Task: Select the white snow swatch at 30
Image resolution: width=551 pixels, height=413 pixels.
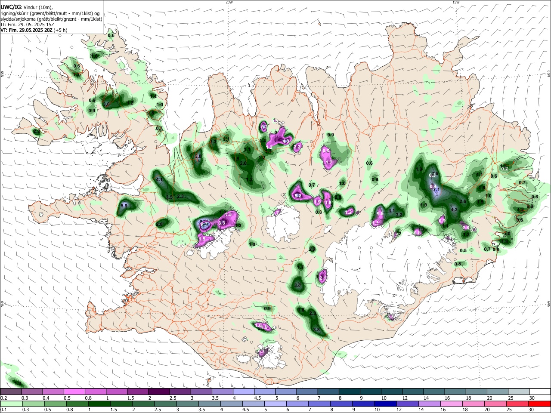Action: click(x=539, y=392)
